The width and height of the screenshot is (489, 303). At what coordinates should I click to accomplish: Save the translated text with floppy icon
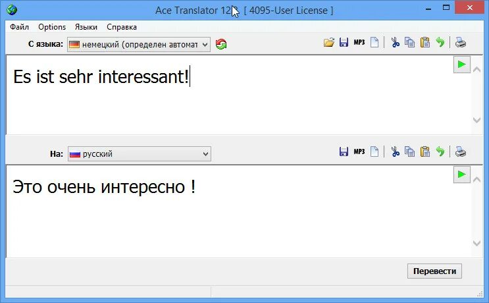click(344, 151)
